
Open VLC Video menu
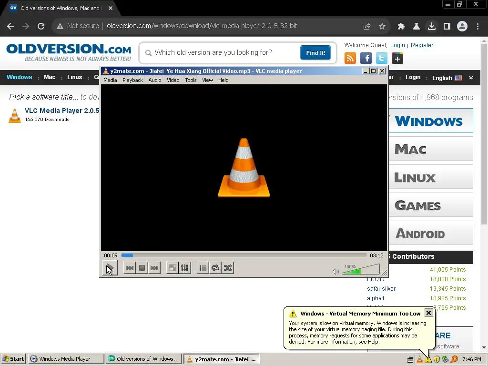tap(173, 80)
